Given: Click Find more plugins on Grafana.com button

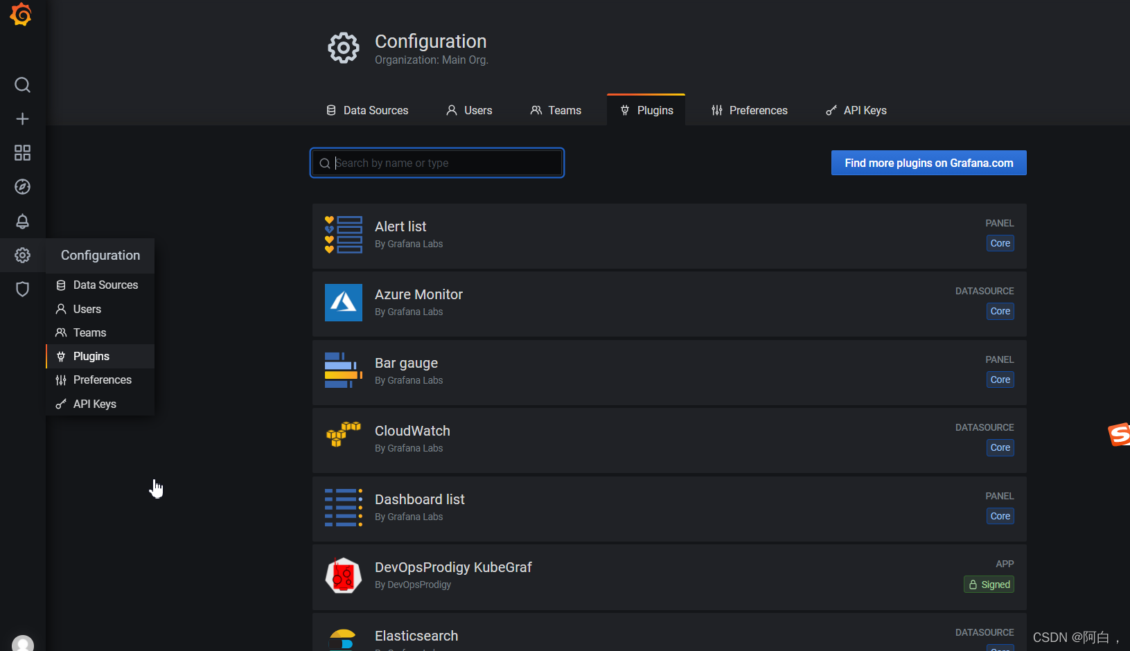Looking at the screenshot, I should point(928,163).
